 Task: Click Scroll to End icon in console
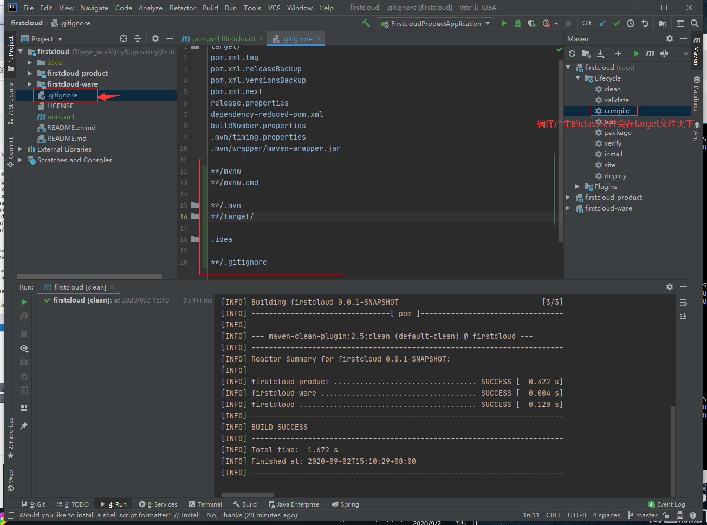(x=683, y=316)
